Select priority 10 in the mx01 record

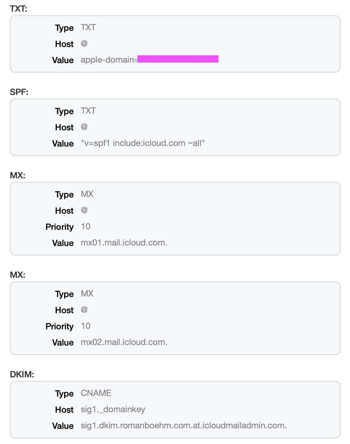pyautogui.click(x=86, y=227)
